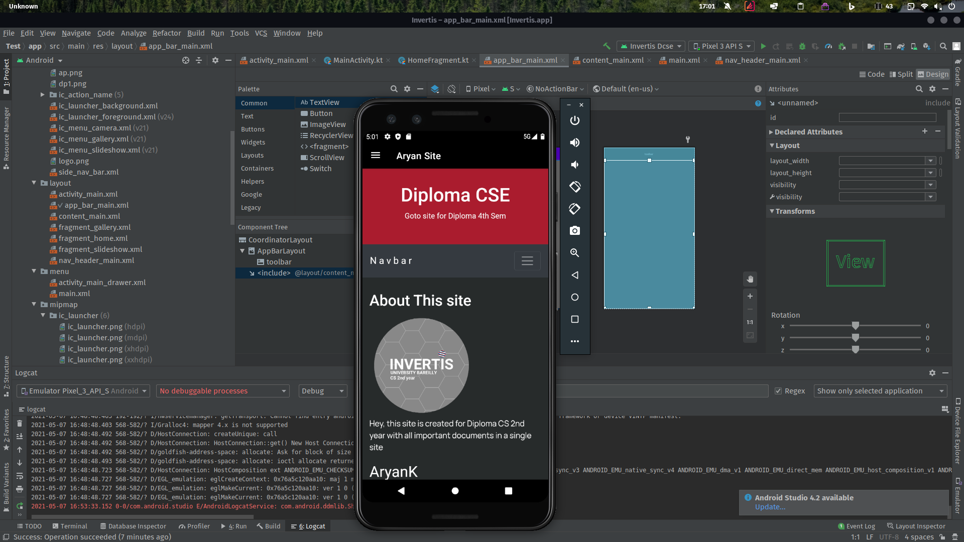Click the Search Everywhere magnifier in the toolbar
Screen dimensions: 964x542
coord(943,46)
